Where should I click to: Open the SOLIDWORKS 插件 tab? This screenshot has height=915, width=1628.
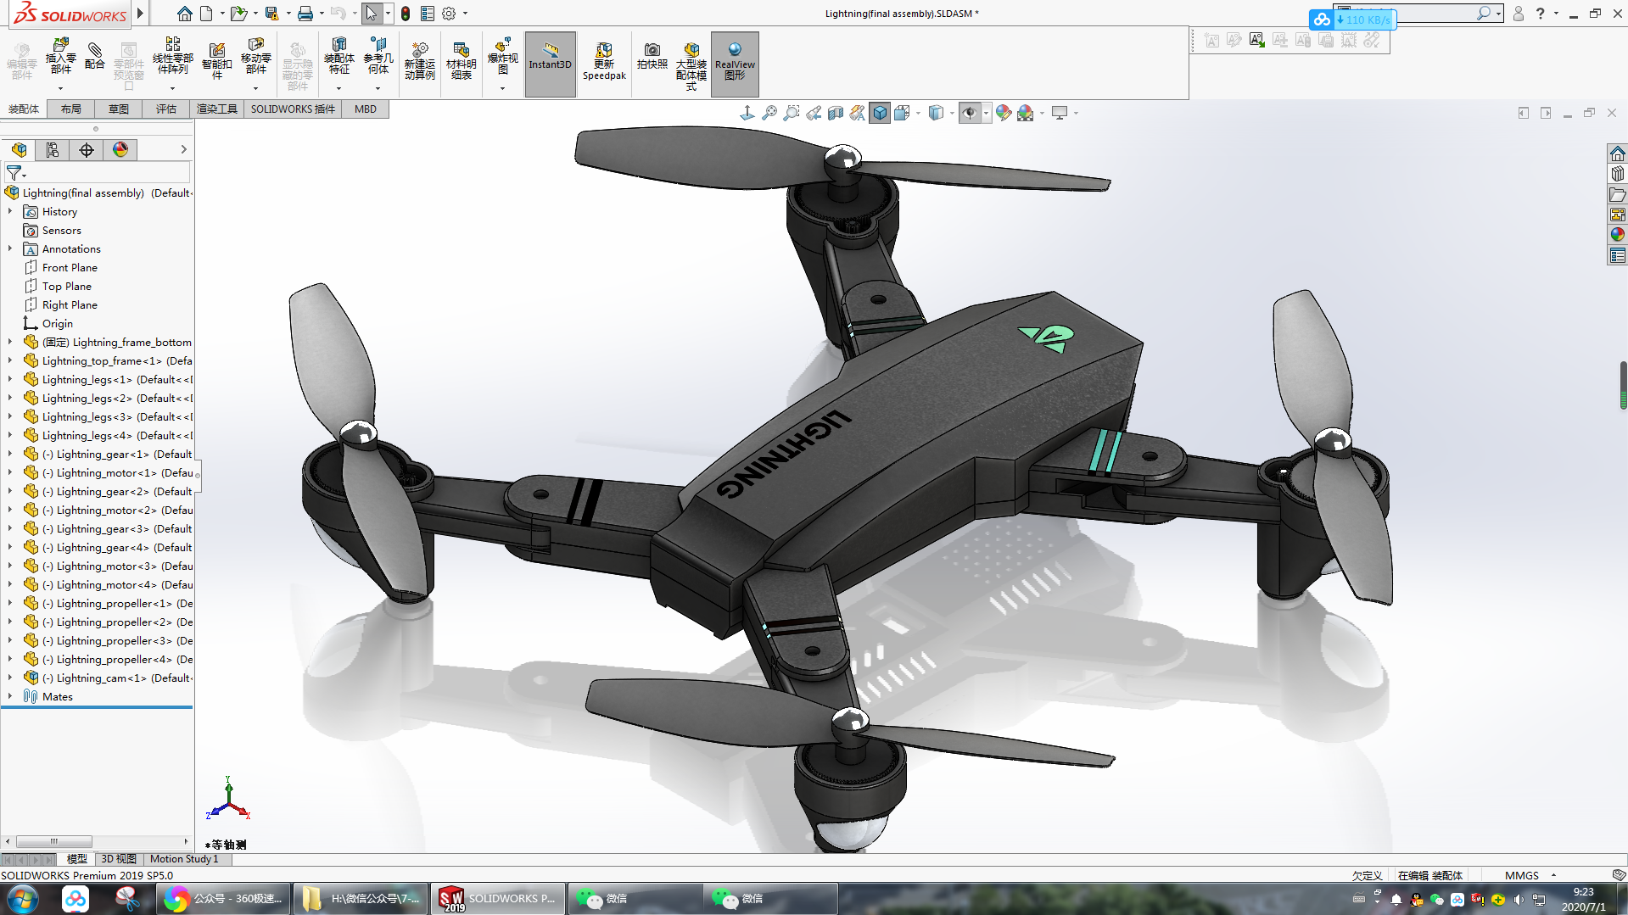click(x=293, y=109)
